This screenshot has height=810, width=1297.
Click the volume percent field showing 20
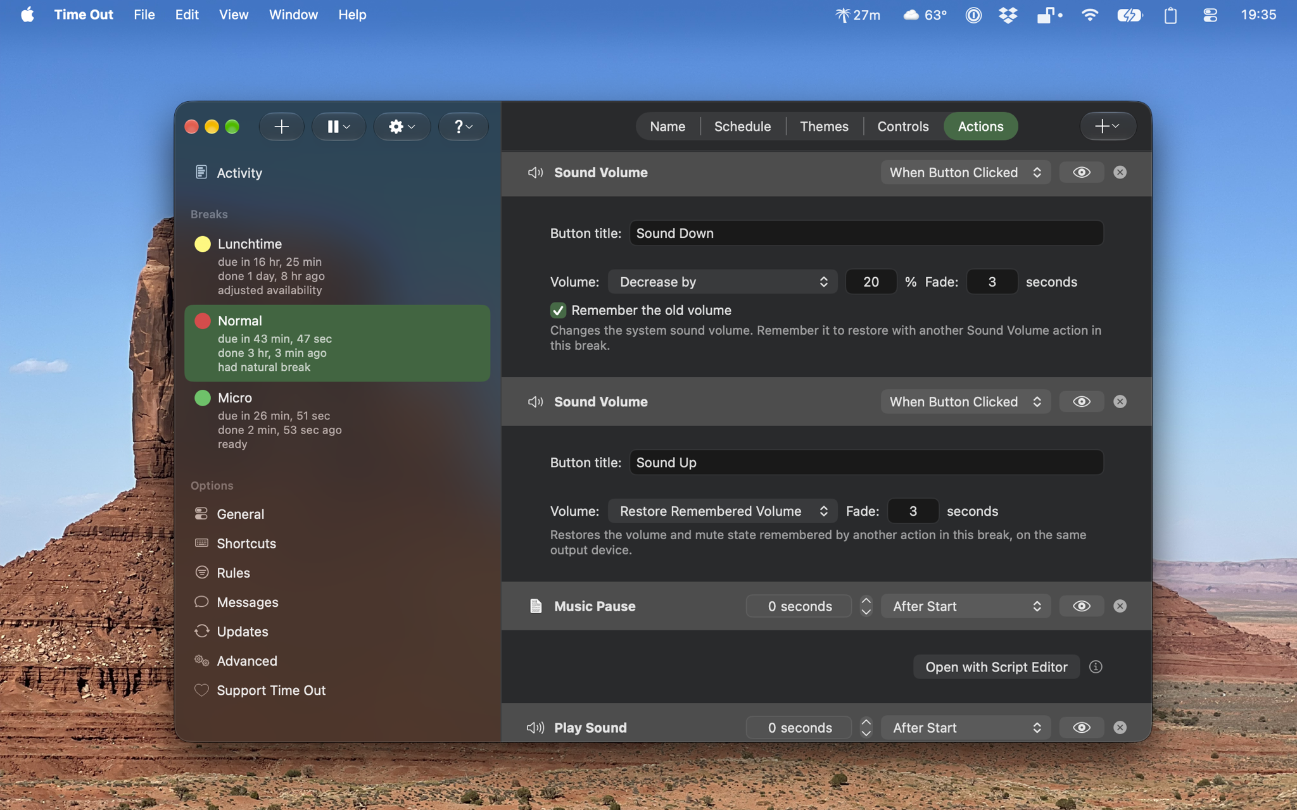[871, 282]
